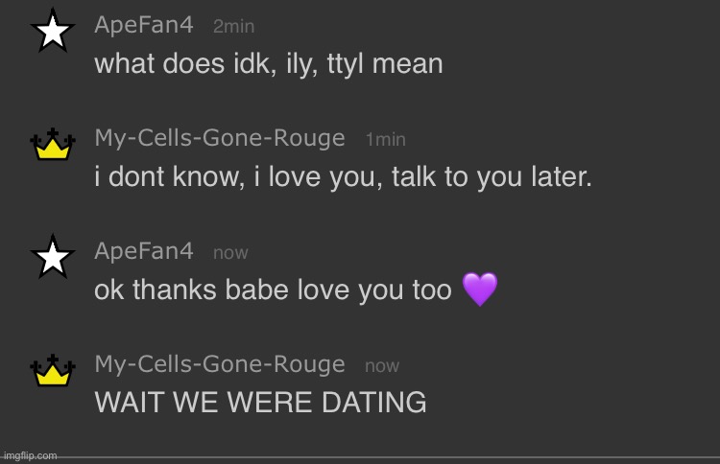Open My-Cells-Gone-Rouge username above the DATING message

(x=220, y=364)
